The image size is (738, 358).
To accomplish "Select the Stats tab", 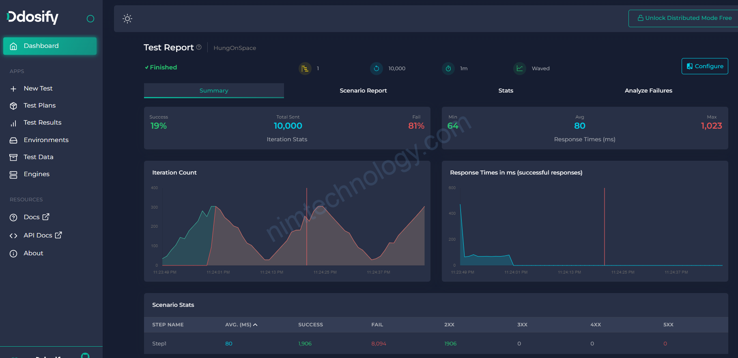I will [506, 91].
